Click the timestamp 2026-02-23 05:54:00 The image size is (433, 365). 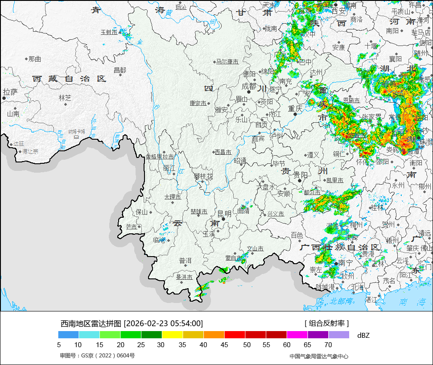click(164, 323)
